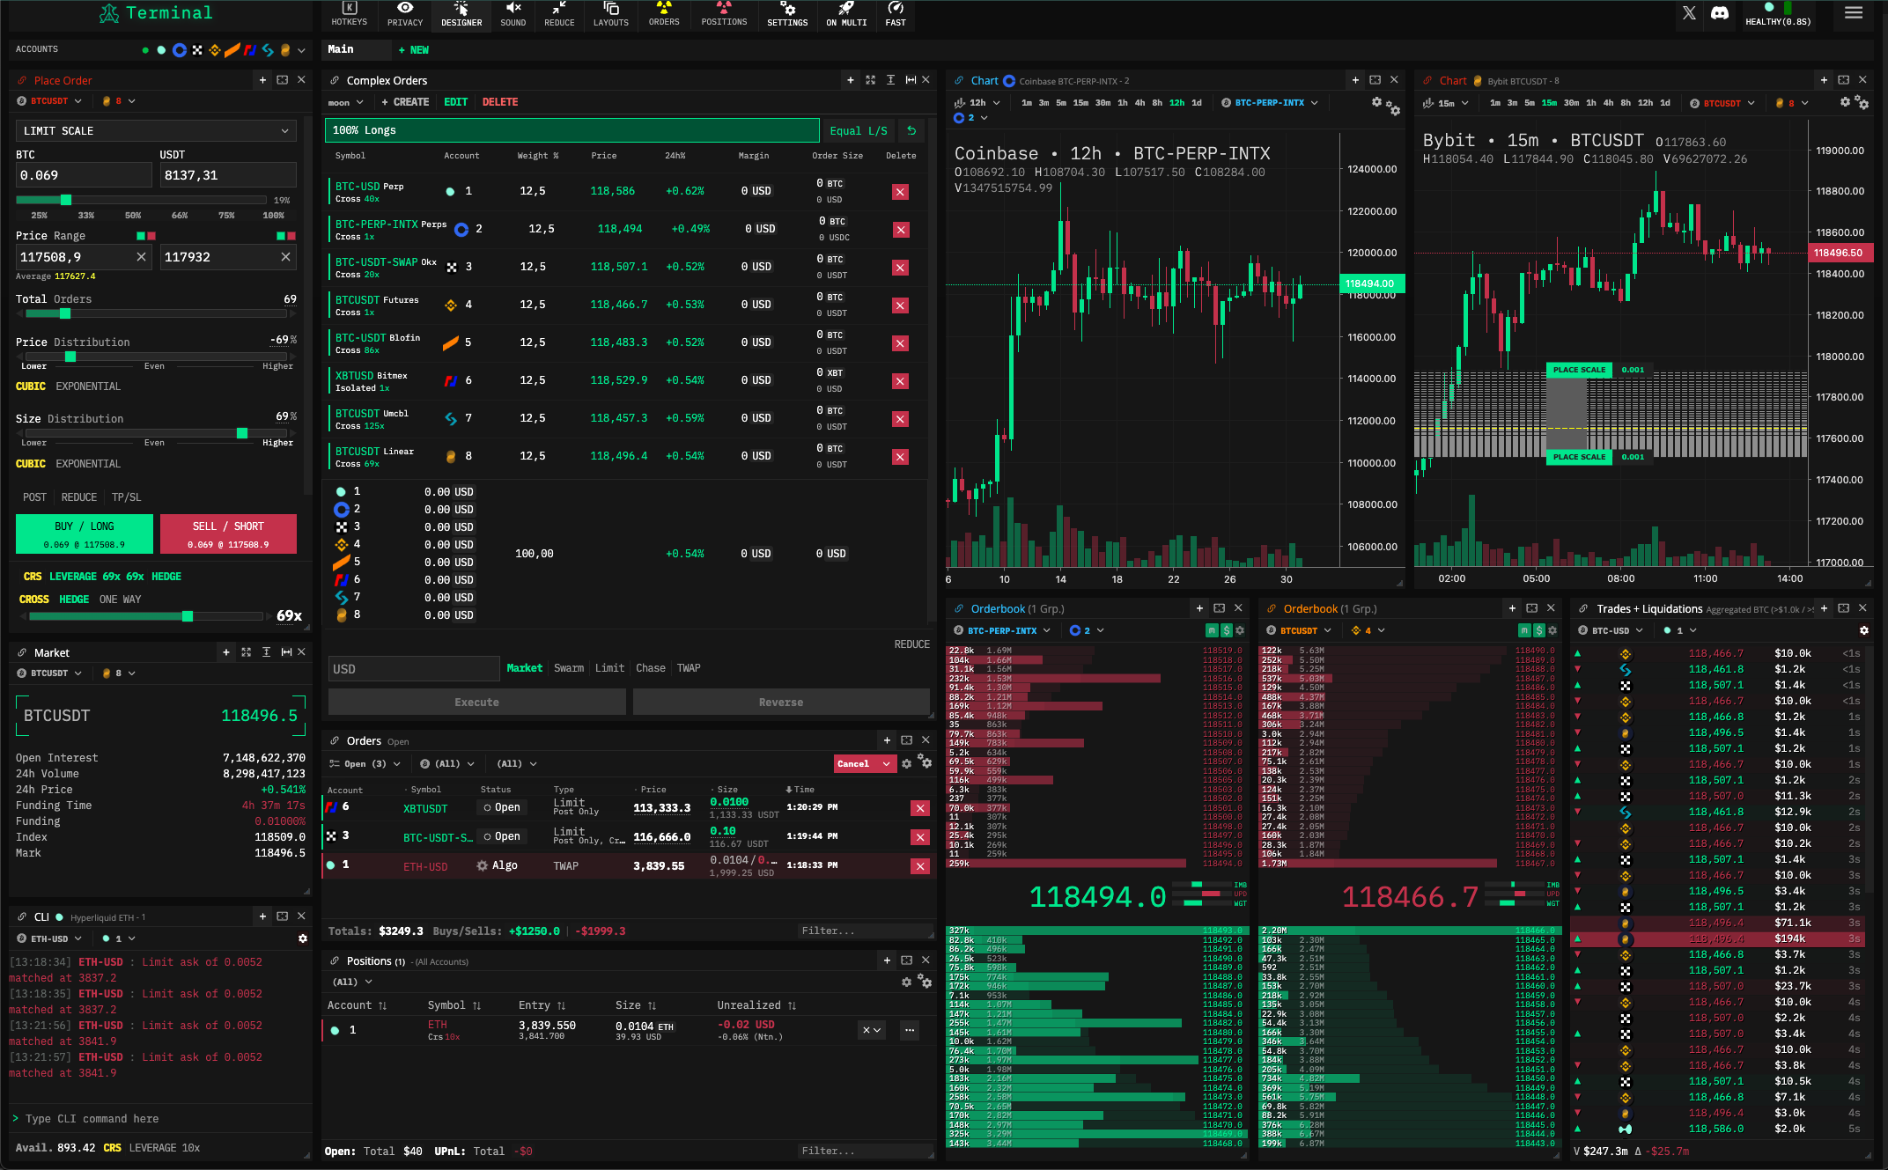Open the more options button on ETH position
The height and width of the screenshot is (1170, 1888).
click(x=909, y=1030)
